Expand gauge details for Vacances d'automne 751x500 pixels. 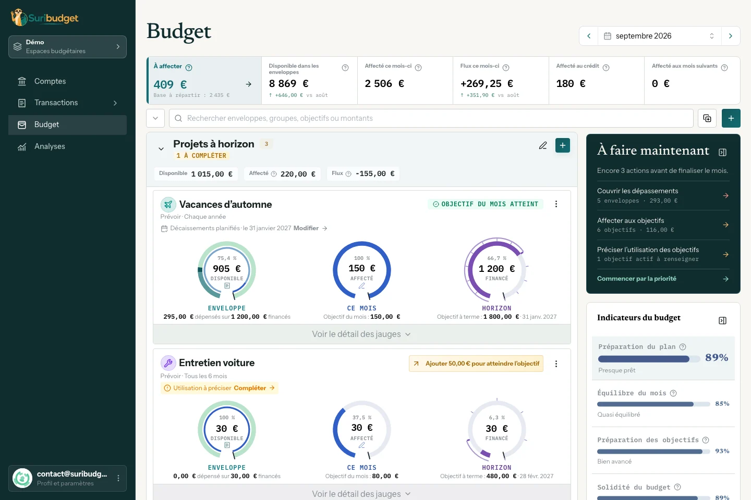point(362,334)
